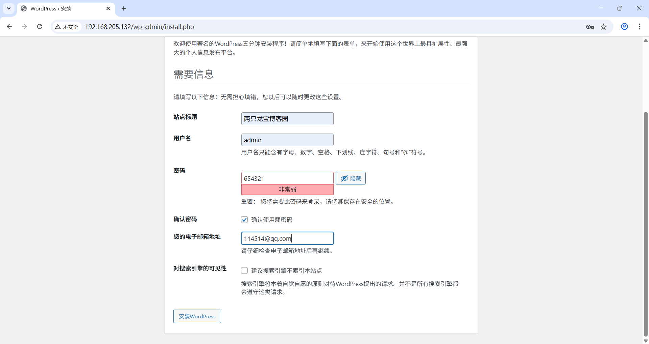Click the scrollbar down arrow

[646, 341]
